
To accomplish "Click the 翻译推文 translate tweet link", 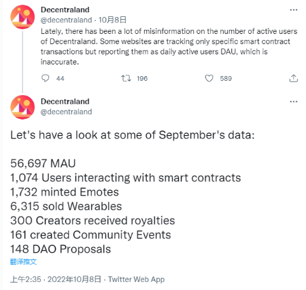I will click(x=23, y=262).
